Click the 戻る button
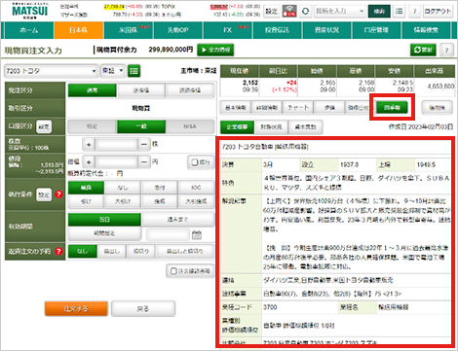This screenshot has width=458, height=351. coord(143,308)
